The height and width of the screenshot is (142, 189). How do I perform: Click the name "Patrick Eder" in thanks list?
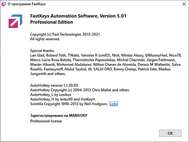(x=147, y=69)
